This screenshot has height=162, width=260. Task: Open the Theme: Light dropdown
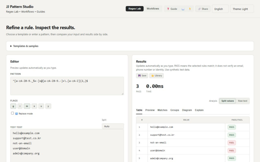[x=242, y=9]
